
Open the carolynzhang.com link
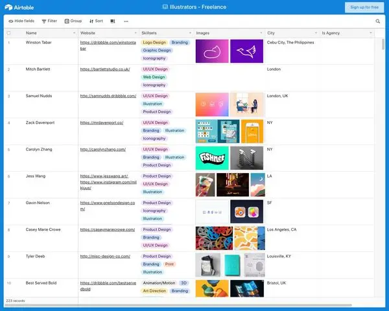click(103, 150)
